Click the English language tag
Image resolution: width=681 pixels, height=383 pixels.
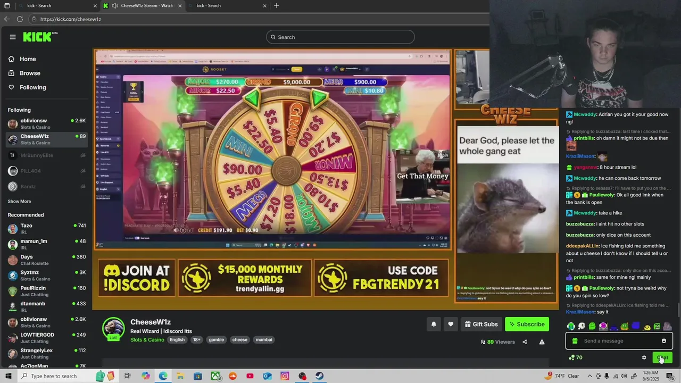tap(177, 340)
